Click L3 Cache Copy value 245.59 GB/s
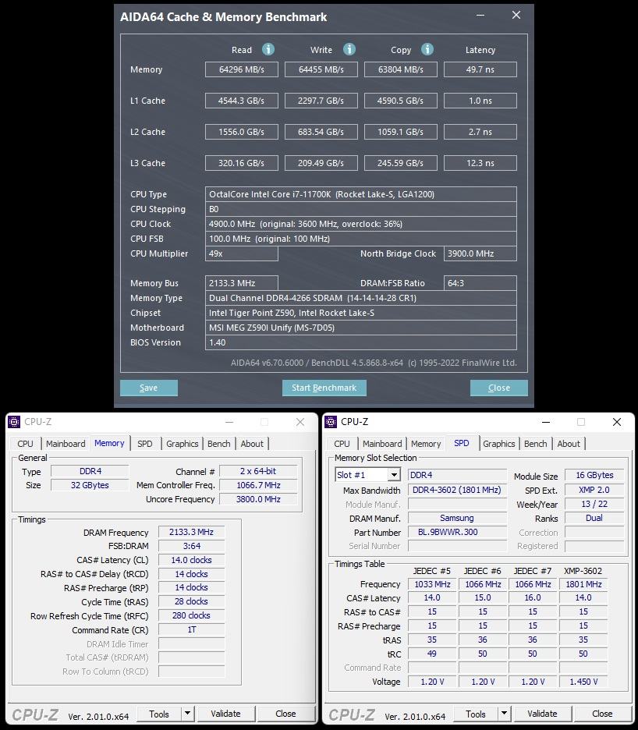The height and width of the screenshot is (730, 638). [x=401, y=163]
